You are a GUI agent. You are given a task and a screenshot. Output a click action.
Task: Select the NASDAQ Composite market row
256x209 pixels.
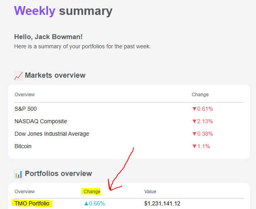tap(129, 122)
